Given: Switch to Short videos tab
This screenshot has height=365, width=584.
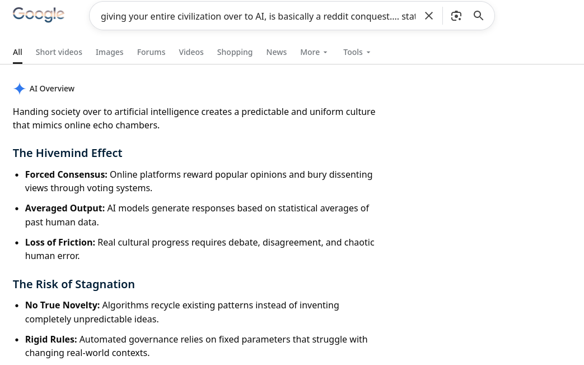Looking at the screenshot, I should click(59, 52).
